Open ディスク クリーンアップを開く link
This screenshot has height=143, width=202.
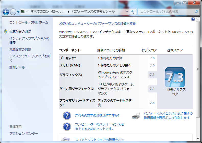point(30,58)
